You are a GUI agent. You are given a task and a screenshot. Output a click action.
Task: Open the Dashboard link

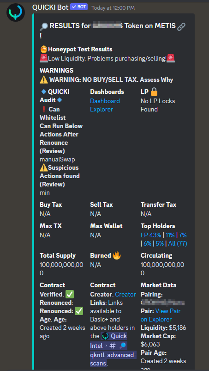click(x=105, y=101)
